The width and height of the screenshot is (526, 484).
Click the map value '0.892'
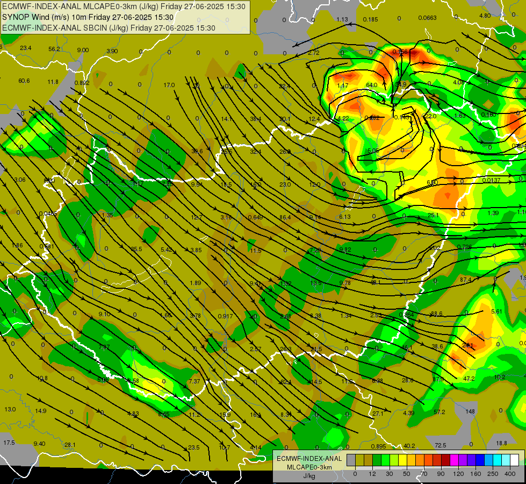(x=82, y=83)
